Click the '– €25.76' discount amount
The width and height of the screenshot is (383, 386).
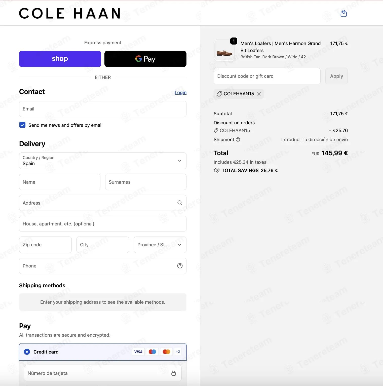point(338,130)
